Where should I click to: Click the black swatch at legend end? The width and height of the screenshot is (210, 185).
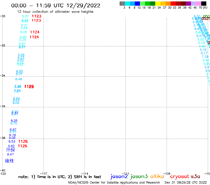tap(203, 3)
